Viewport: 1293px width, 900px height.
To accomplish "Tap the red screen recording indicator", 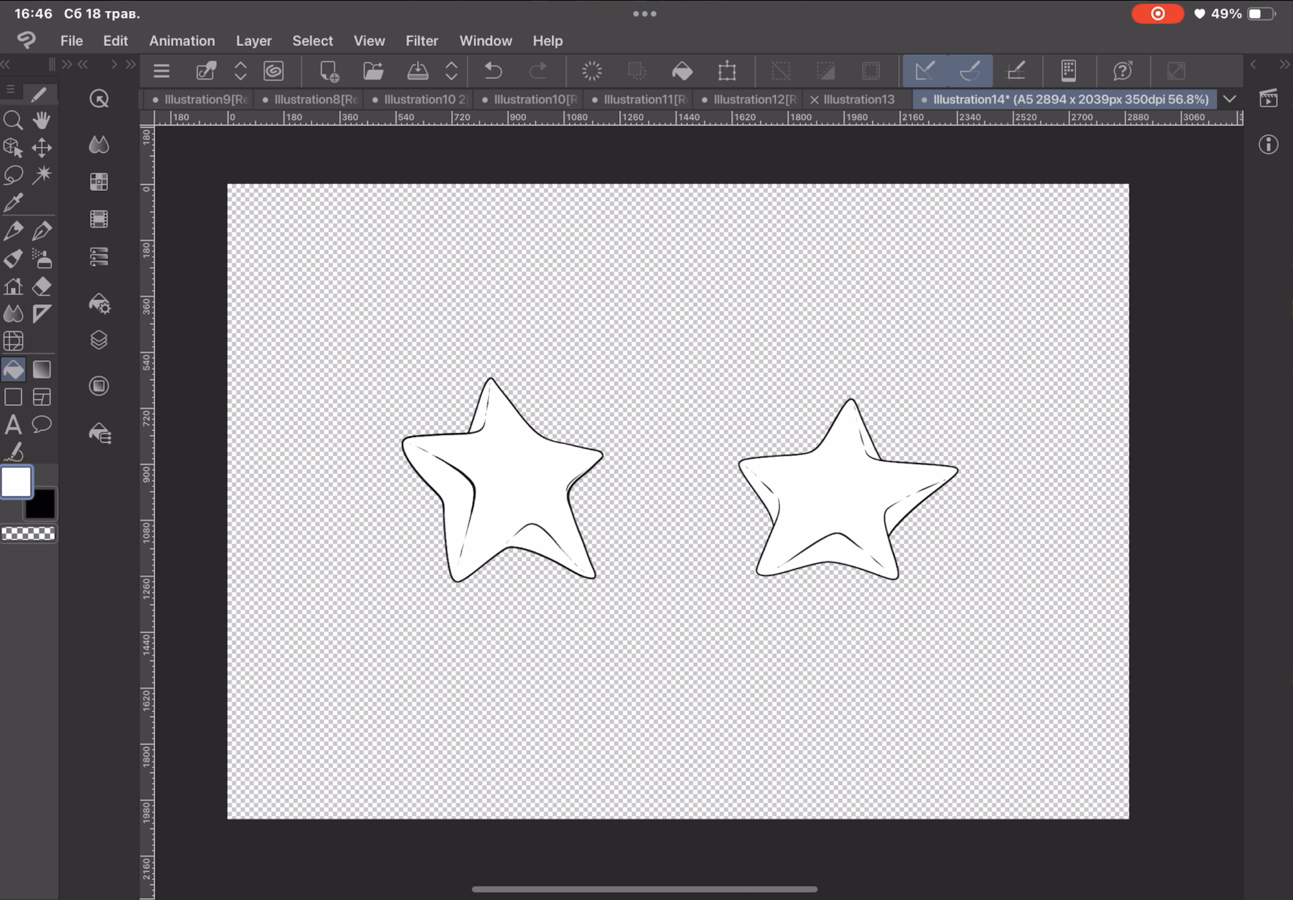I will coord(1157,14).
